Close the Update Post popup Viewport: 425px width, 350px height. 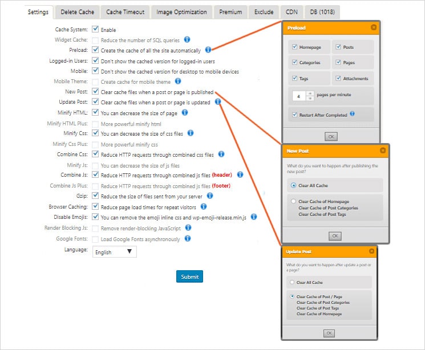[x=371, y=251]
